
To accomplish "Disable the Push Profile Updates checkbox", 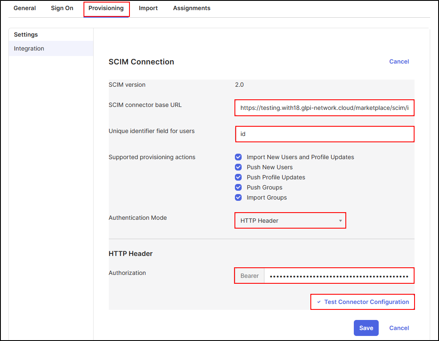I will pyautogui.click(x=239, y=177).
